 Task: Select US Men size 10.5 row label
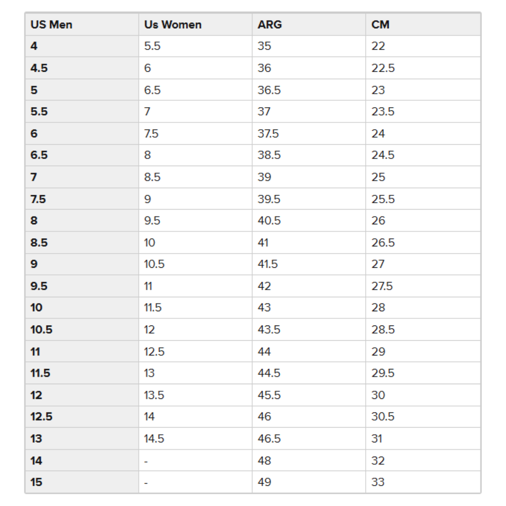(x=82, y=330)
